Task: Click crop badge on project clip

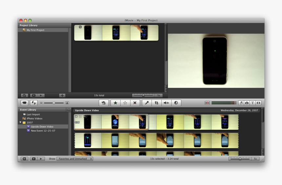Action: tap(80, 27)
